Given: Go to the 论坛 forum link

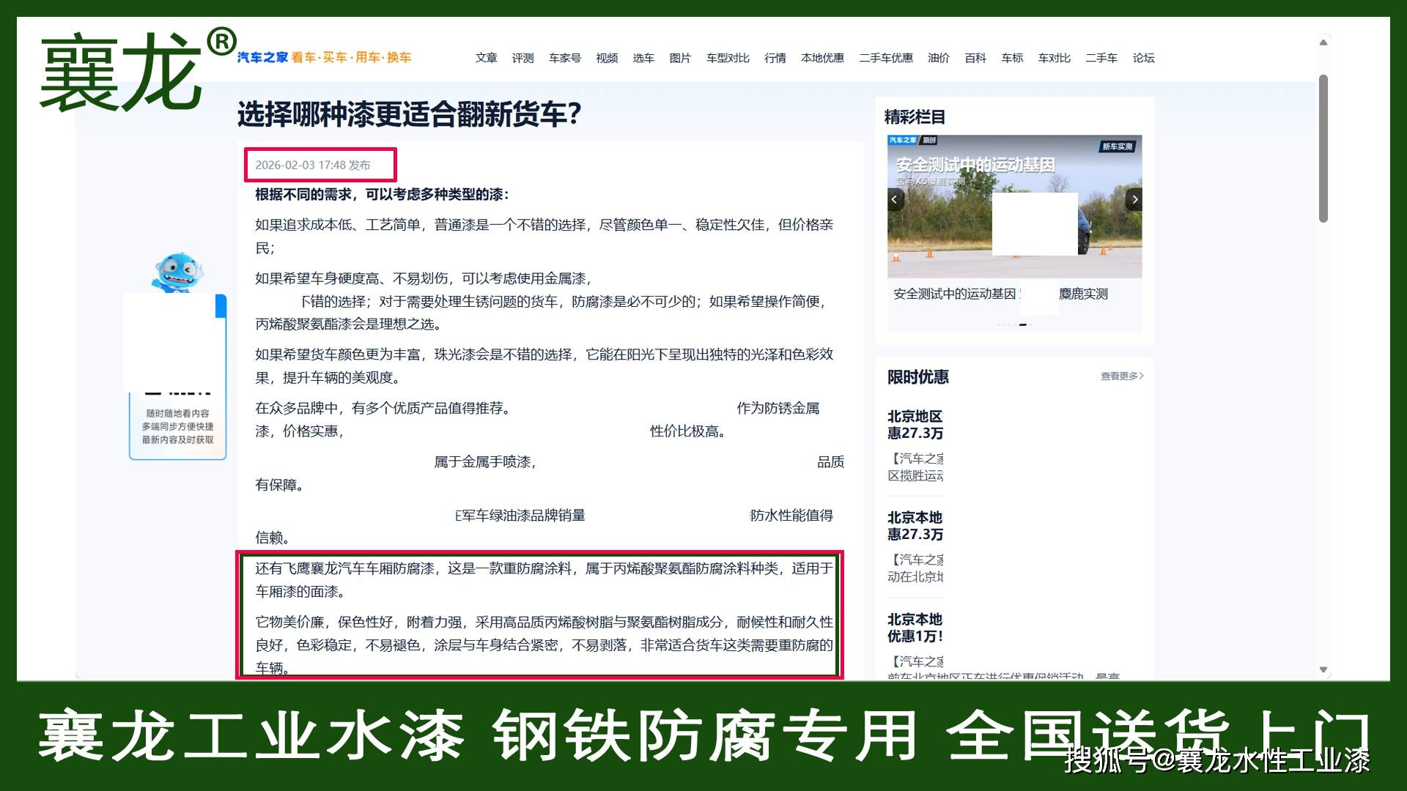Looking at the screenshot, I should (1143, 58).
